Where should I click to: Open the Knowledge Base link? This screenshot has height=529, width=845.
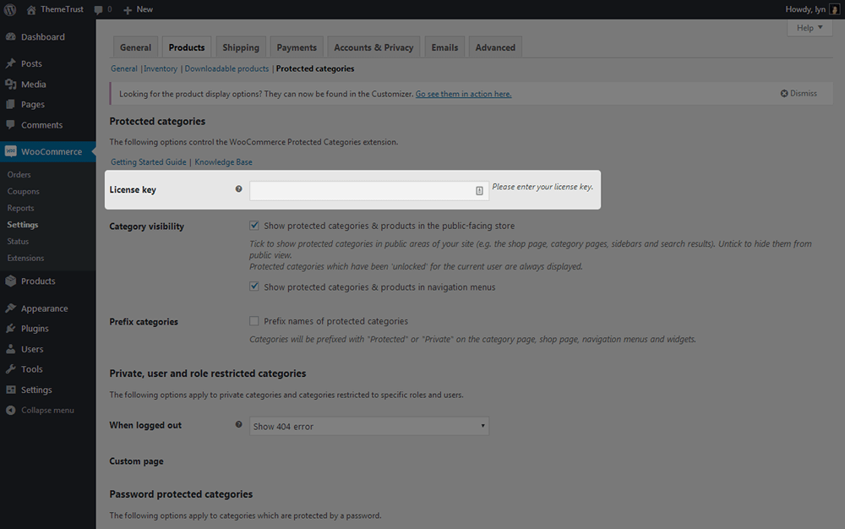coord(223,161)
